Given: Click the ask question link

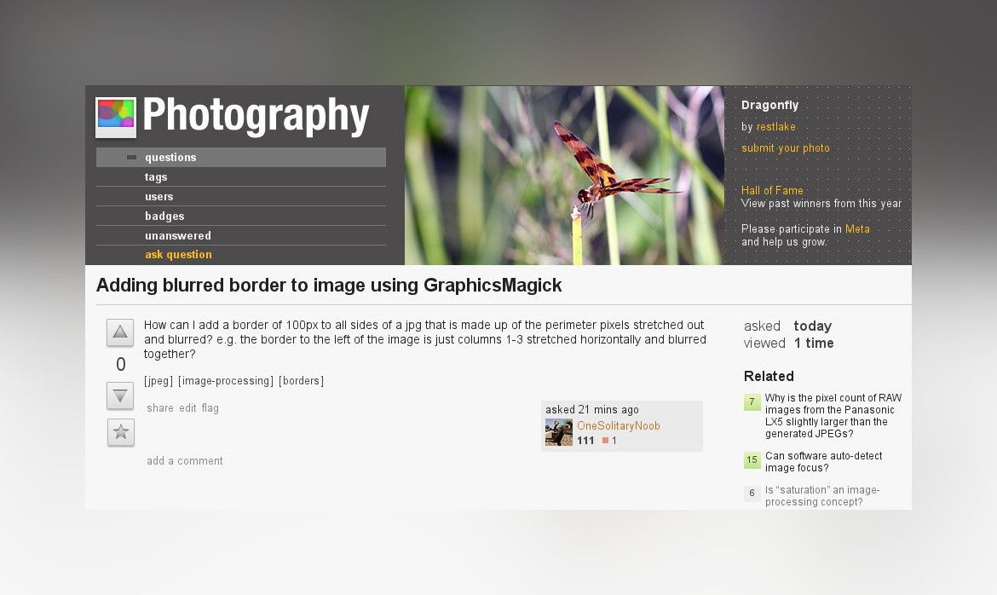Looking at the screenshot, I should (x=178, y=255).
